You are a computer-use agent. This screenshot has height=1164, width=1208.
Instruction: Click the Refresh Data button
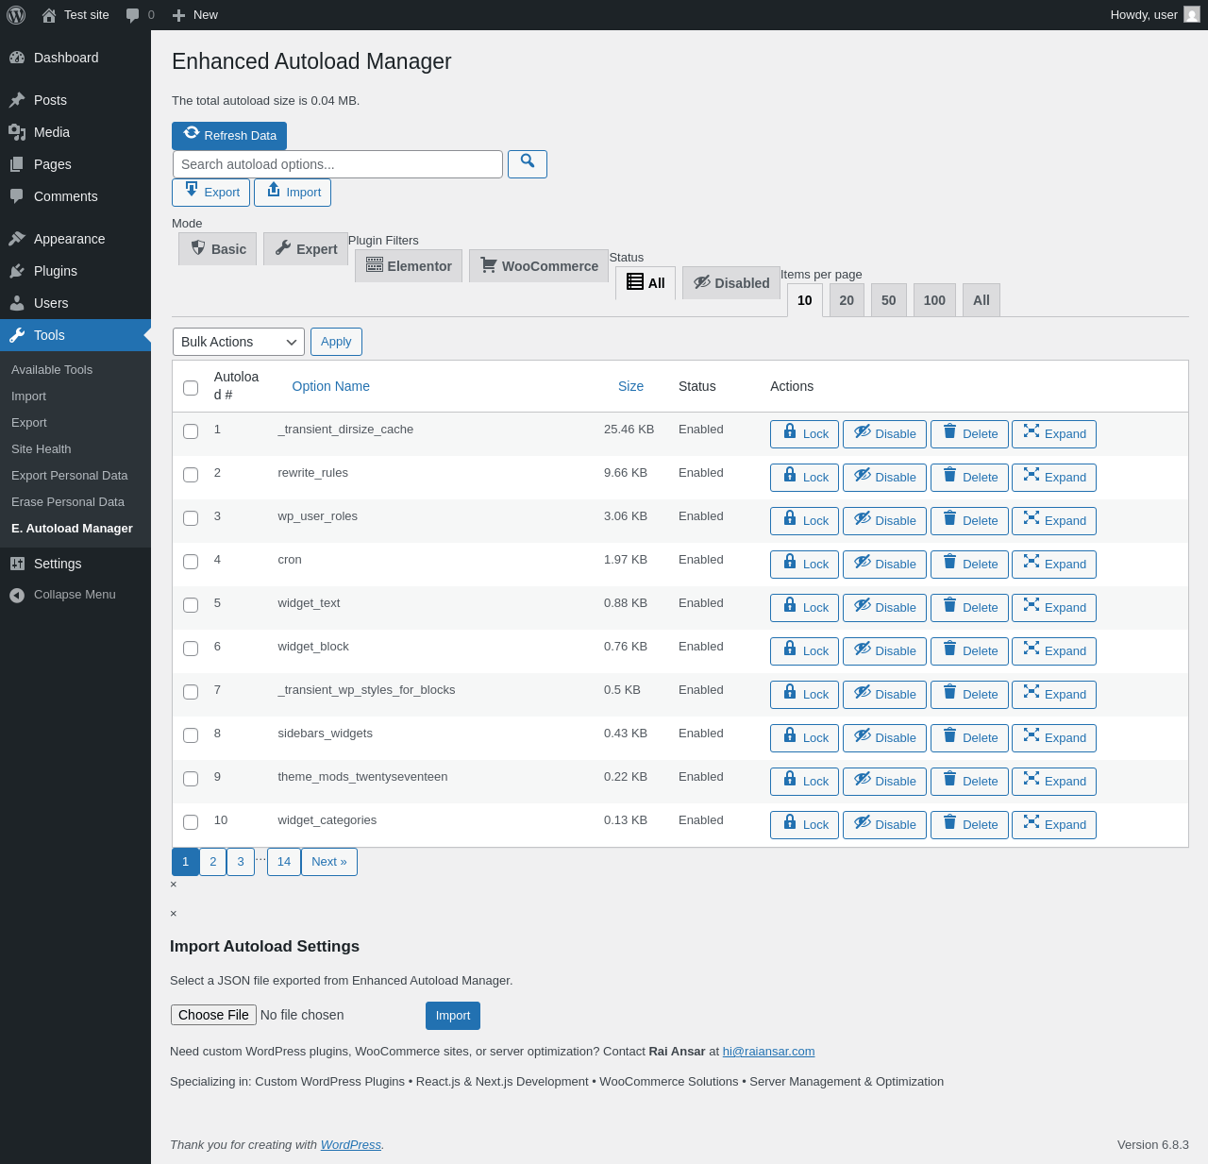(229, 136)
